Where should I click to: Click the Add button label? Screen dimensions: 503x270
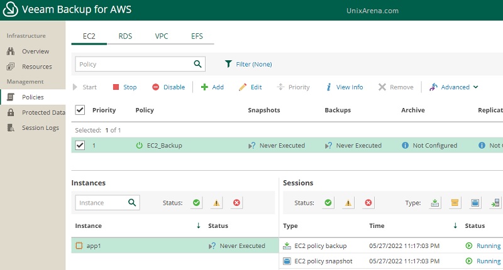pyautogui.click(x=218, y=87)
